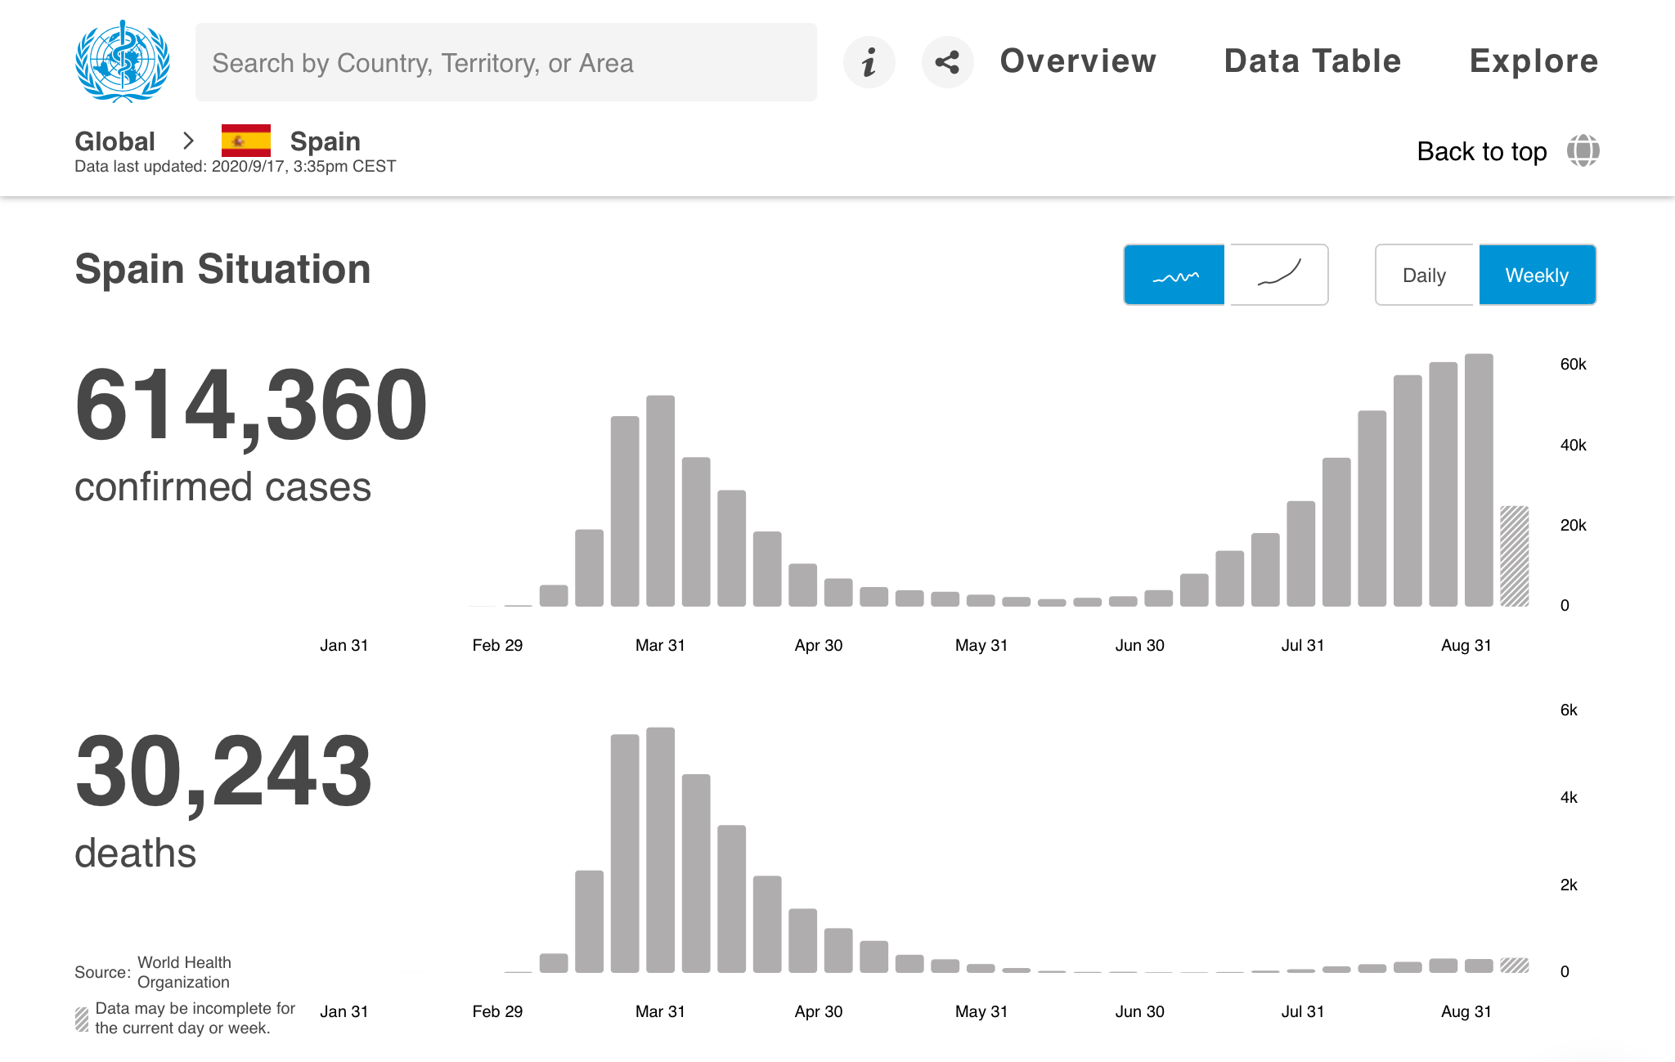
Task: Click the hatched current-week deaths bar
Action: (1514, 965)
